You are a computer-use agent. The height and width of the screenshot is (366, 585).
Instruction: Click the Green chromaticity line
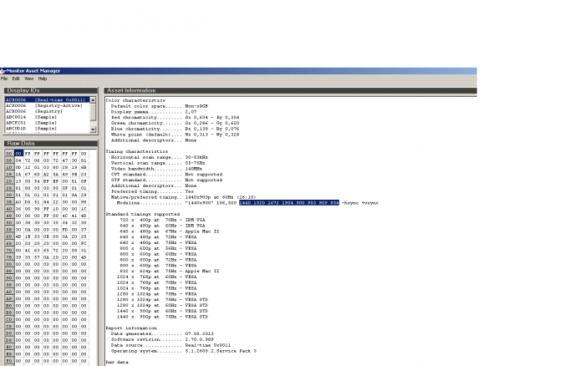(x=175, y=123)
